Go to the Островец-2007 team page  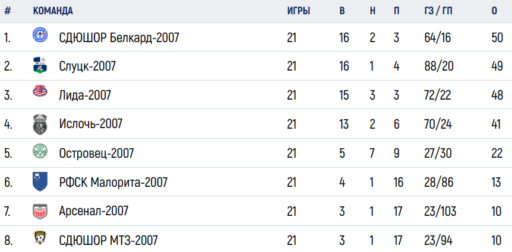(97, 153)
